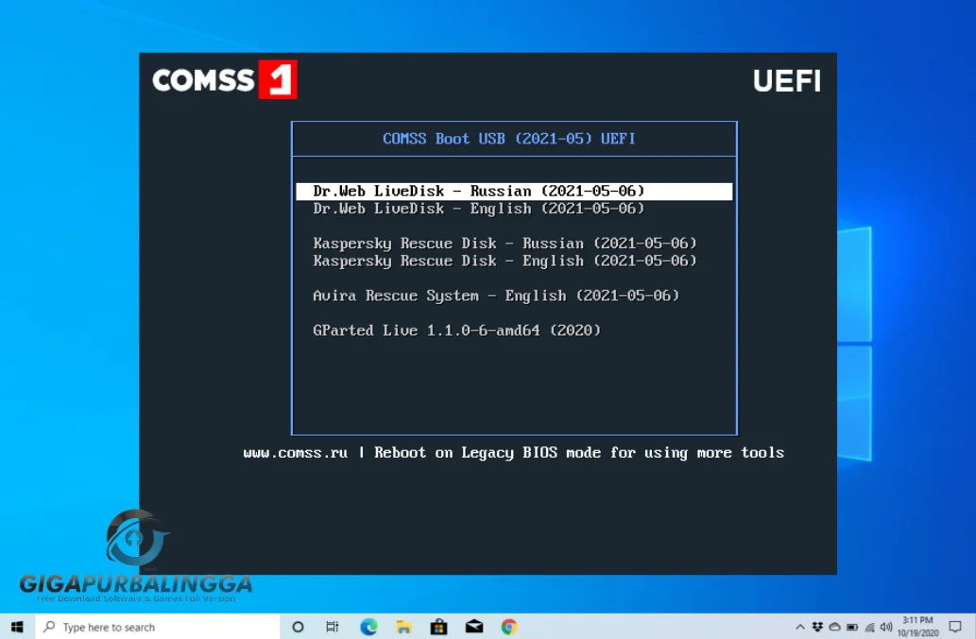Click the taskbar clock showing 3:11 PM
The image size is (976, 639).
[x=917, y=627]
